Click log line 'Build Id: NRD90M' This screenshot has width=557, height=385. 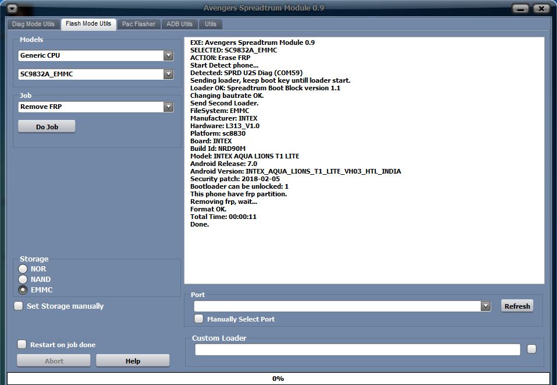(x=218, y=149)
